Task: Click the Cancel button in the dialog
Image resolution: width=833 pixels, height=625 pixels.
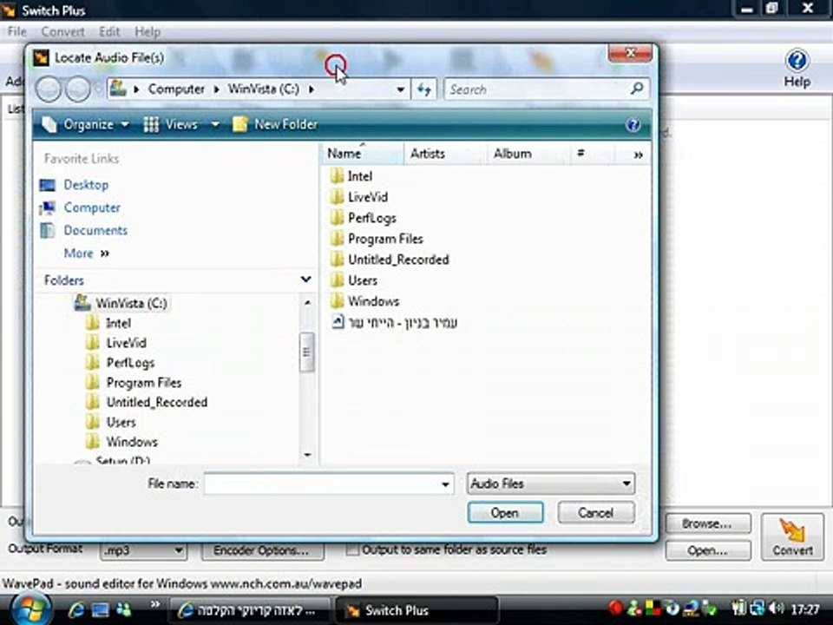Action: coord(596,513)
